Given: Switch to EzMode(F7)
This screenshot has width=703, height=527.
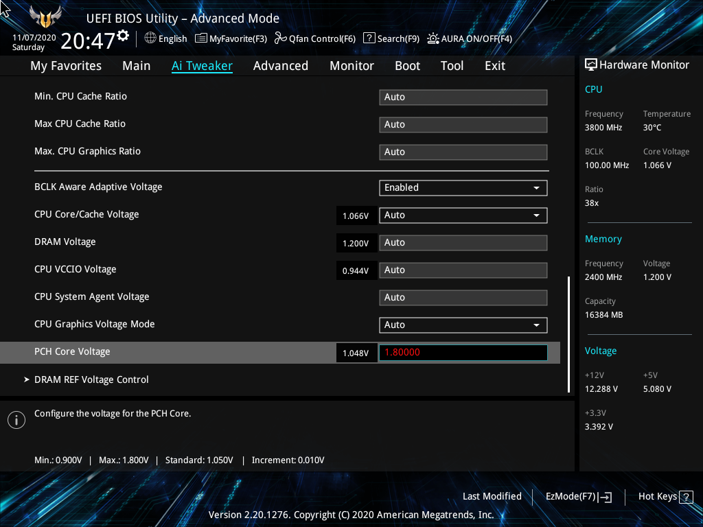Looking at the screenshot, I should (x=579, y=497).
